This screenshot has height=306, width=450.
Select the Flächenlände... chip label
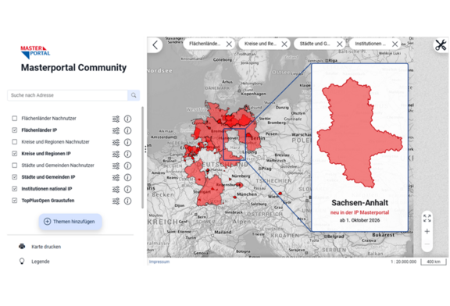point(205,44)
